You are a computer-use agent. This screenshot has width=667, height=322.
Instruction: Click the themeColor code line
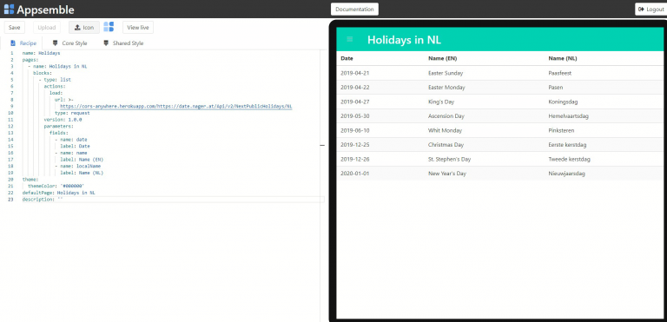point(56,186)
